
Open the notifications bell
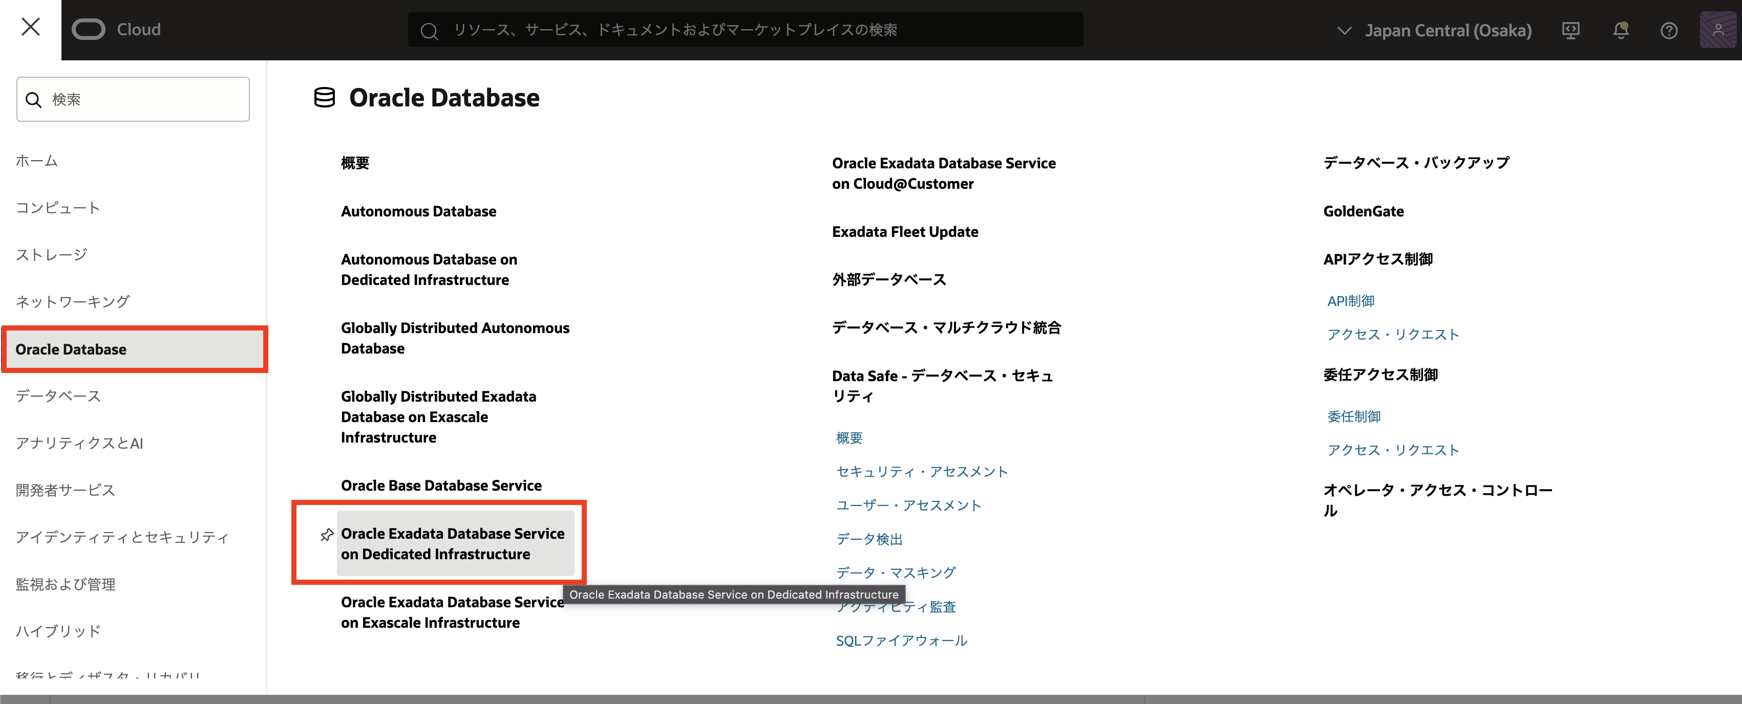click(x=1620, y=30)
